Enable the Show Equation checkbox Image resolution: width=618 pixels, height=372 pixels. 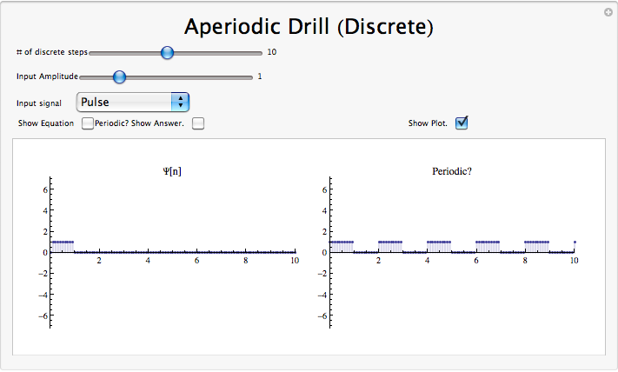(x=88, y=123)
